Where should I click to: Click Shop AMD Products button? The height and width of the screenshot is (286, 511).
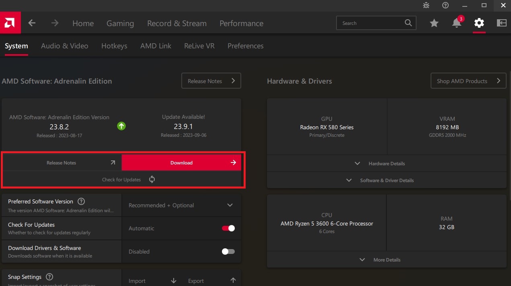tap(468, 81)
